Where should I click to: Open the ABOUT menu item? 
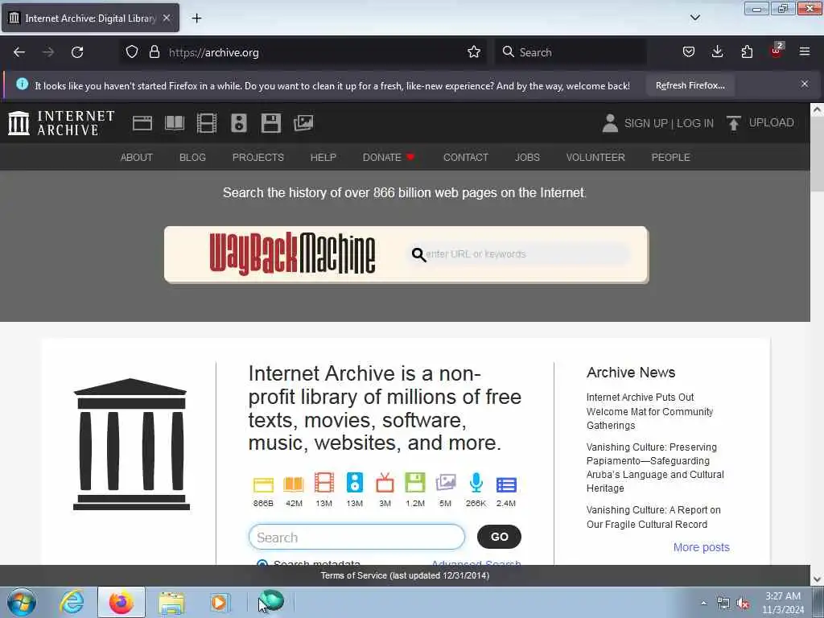click(x=137, y=157)
